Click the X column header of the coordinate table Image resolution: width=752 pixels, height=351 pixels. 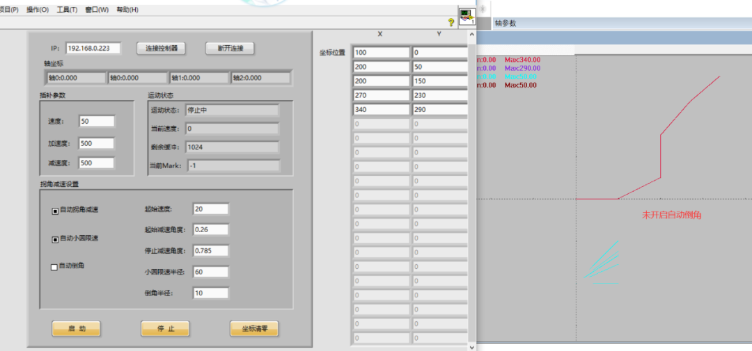pyautogui.click(x=380, y=35)
